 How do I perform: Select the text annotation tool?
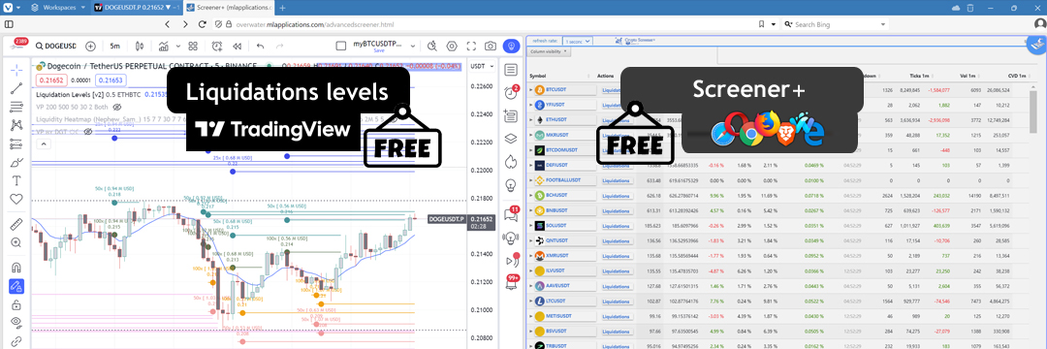tap(16, 180)
